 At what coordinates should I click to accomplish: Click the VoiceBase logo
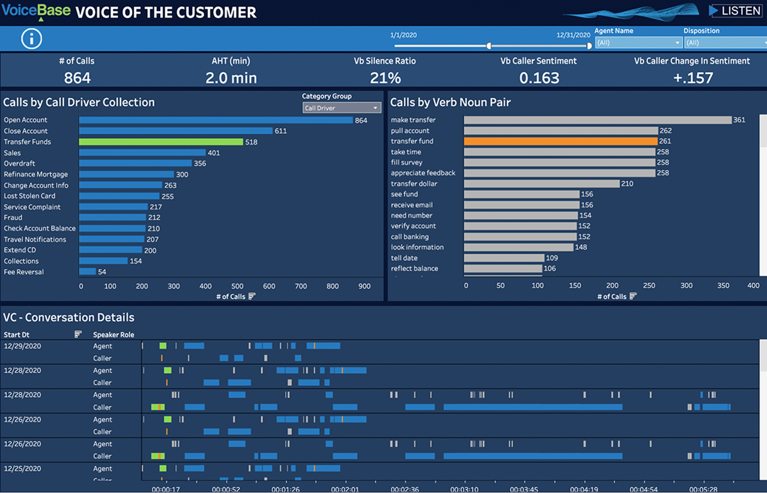tap(36, 11)
